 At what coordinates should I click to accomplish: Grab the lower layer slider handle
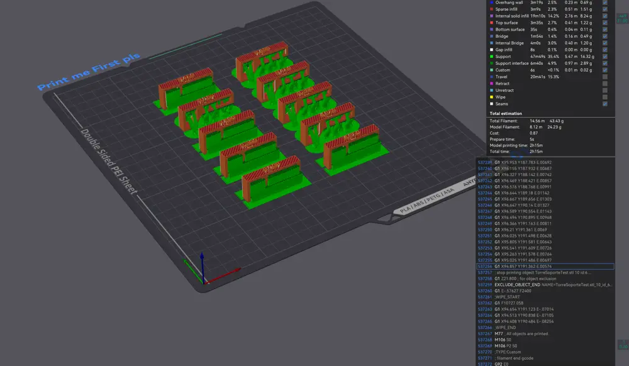tap(623, 345)
